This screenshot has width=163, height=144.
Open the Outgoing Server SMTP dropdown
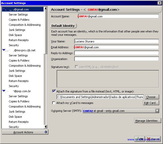121,111
